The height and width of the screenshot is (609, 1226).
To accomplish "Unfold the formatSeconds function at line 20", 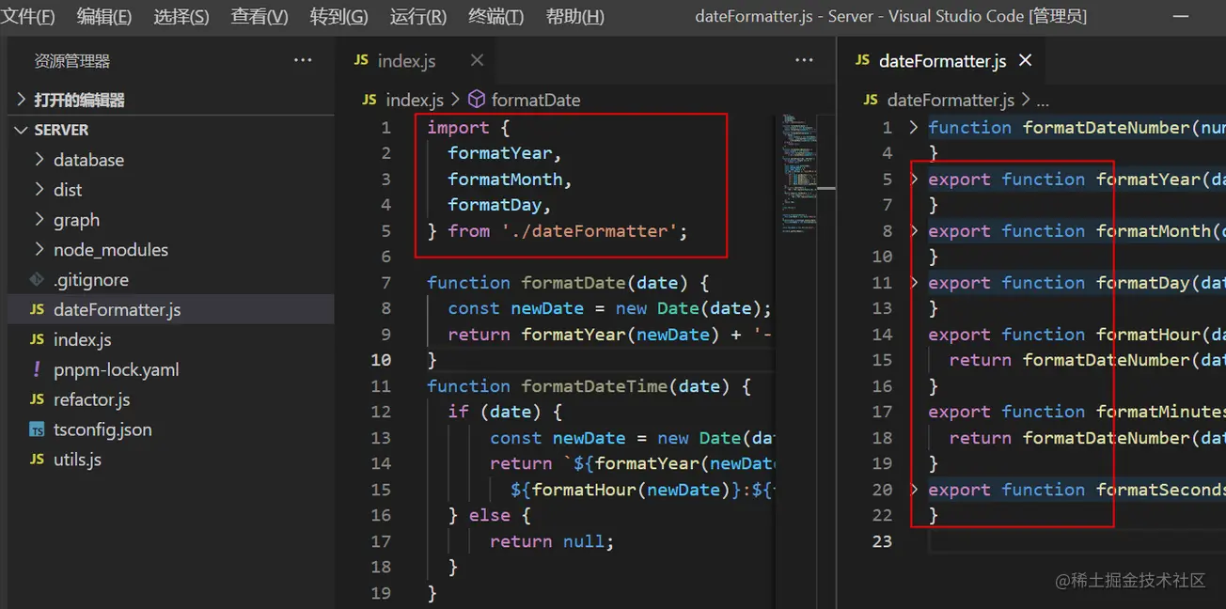I will [914, 490].
